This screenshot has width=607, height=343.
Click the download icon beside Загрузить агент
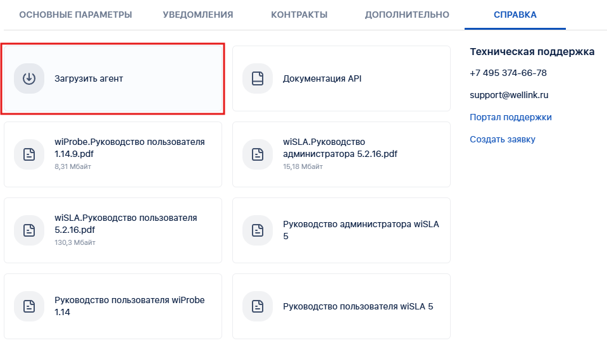coord(29,78)
